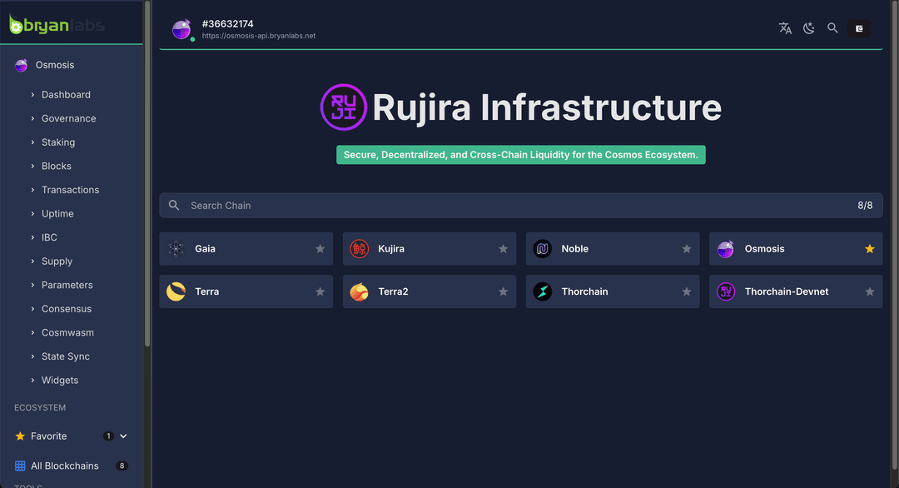
Task: Click the All Blockchains count badge 8
Action: pyautogui.click(x=122, y=466)
